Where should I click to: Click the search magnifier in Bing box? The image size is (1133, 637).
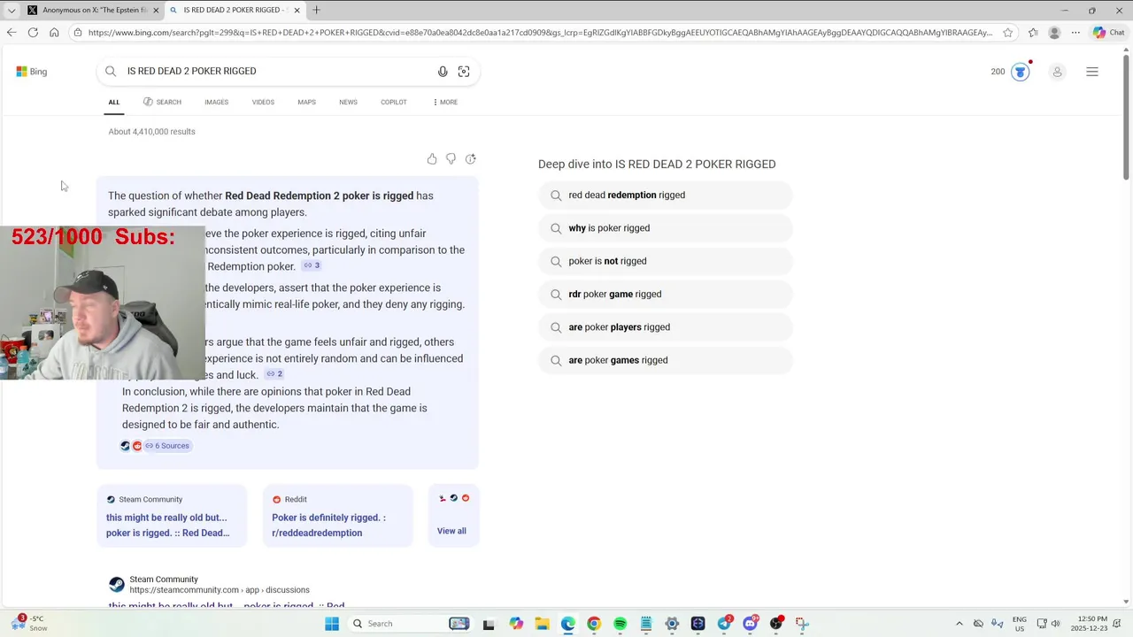tap(111, 72)
